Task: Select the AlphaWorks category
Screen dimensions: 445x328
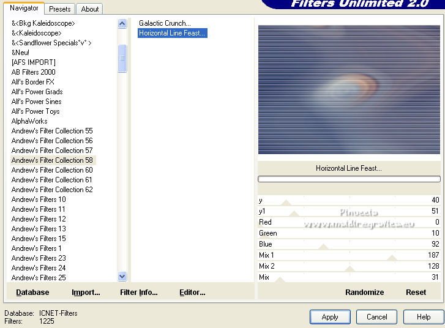Action: 29,121
